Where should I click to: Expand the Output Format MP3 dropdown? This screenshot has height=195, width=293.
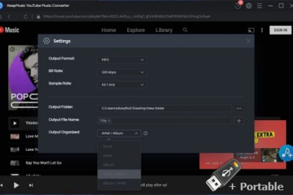tap(122, 59)
